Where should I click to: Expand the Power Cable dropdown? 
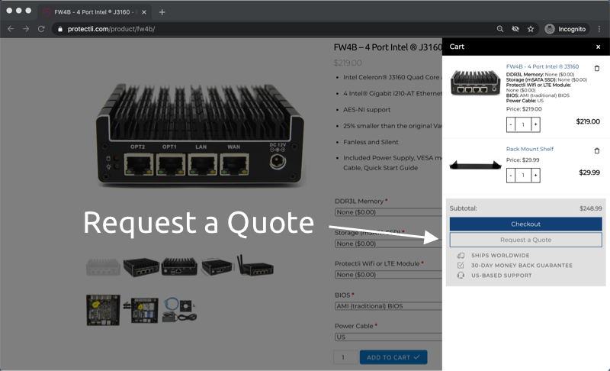click(389, 337)
